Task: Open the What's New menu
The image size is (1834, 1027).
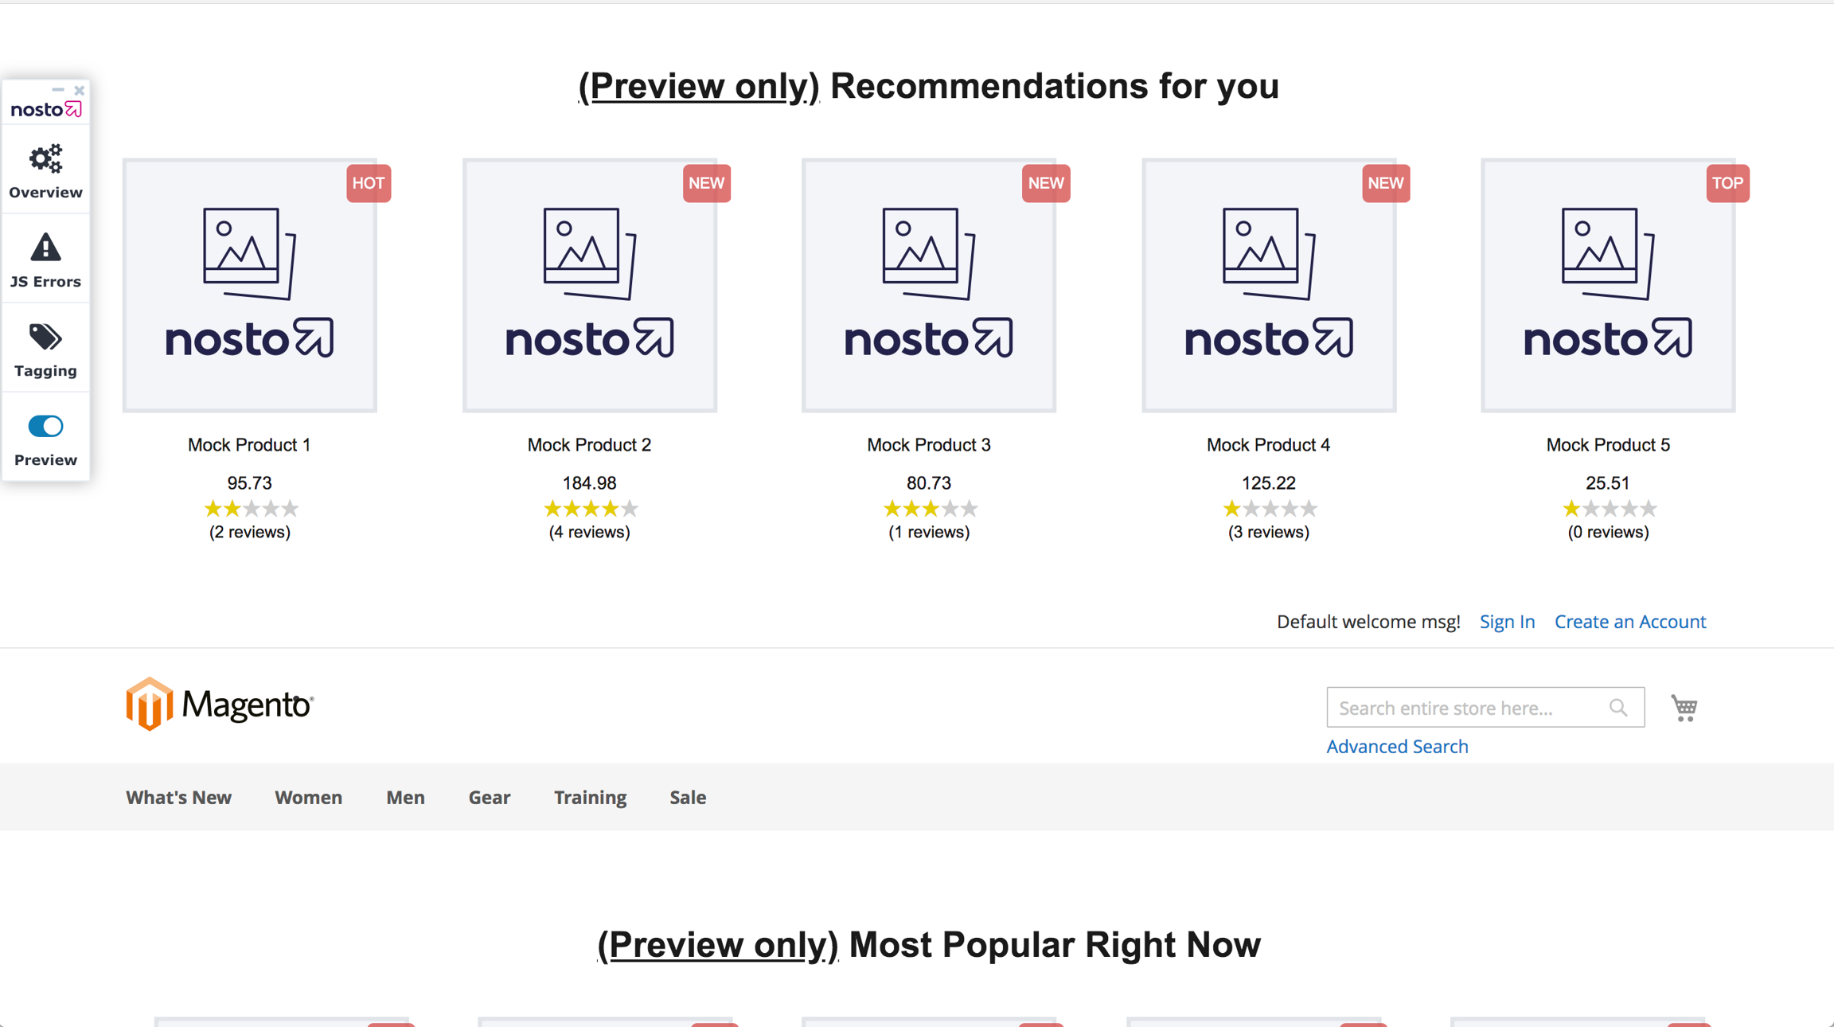Action: (178, 798)
